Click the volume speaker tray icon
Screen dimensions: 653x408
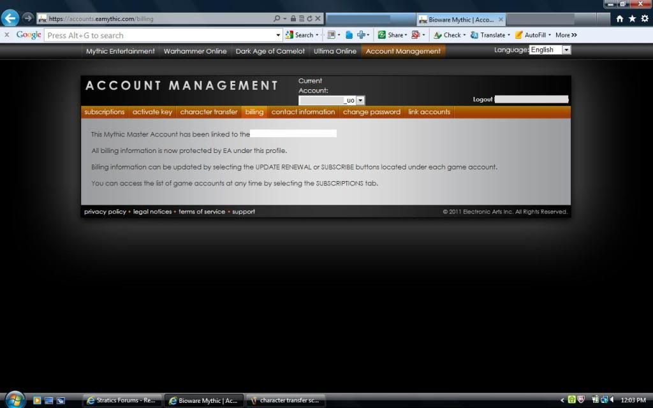(x=612, y=400)
